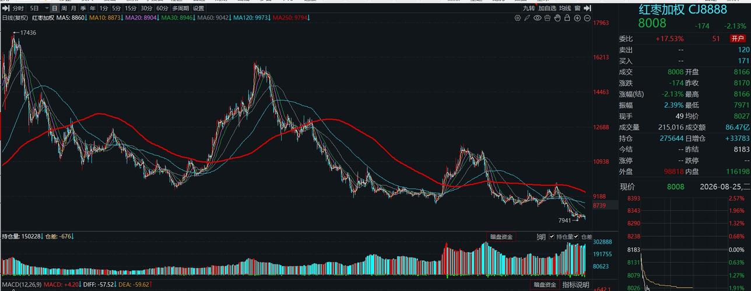This screenshot has width=751, height=291.
Task: Switch to the 15分 chart
Action: pos(132,8)
